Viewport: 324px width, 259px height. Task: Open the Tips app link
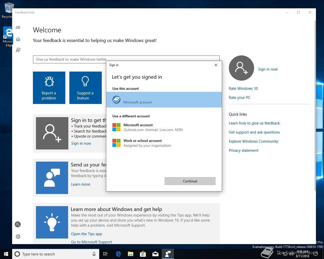[87, 234]
